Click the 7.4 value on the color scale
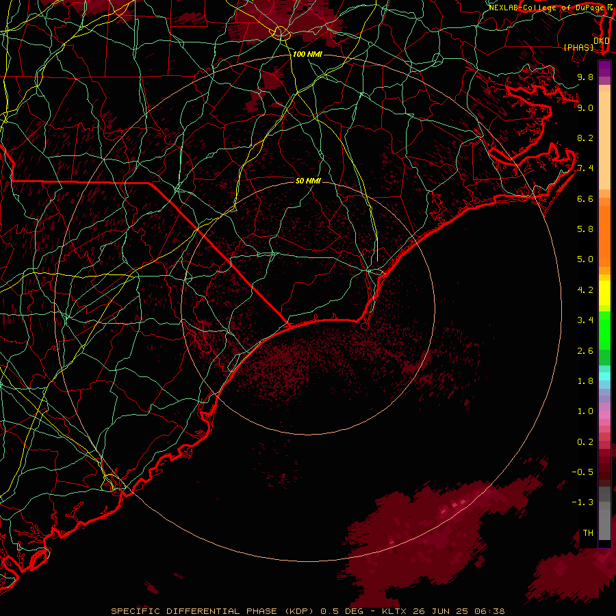616x616 pixels. pyautogui.click(x=585, y=168)
